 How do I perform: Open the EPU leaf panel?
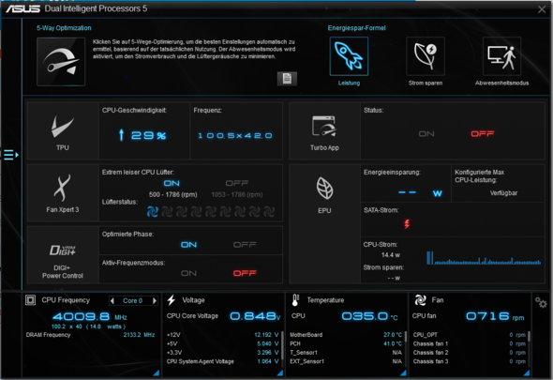pyautogui.click(x=324, y=224)
